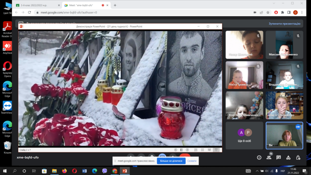
Task: Open the Opera extension icon
Action: pos(276,12)
